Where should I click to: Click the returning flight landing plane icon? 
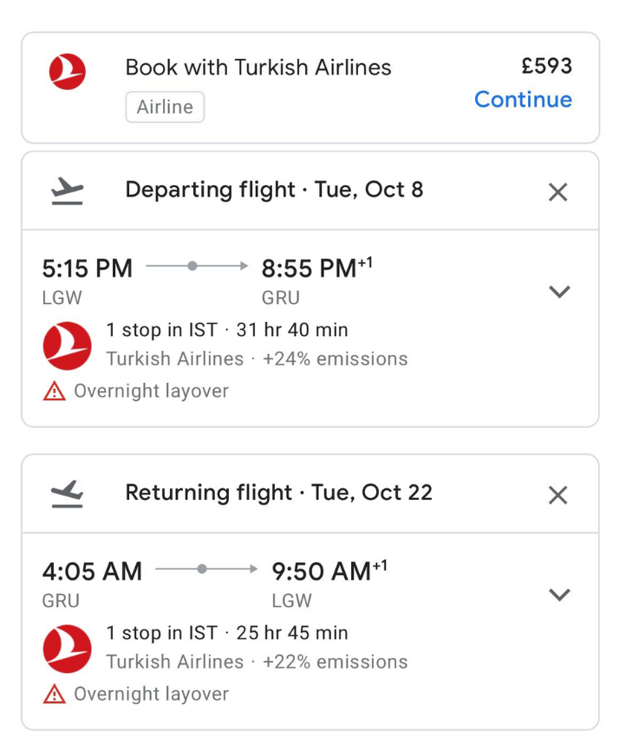tap(68, 493)
